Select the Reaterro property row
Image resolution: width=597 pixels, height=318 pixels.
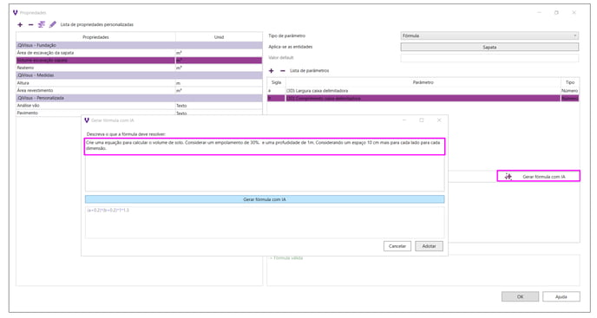tap(139, 68)
